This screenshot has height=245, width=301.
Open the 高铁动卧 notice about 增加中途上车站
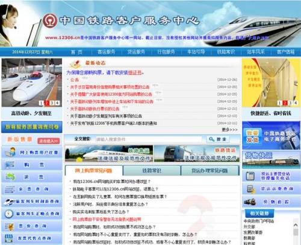pos(111,101)
